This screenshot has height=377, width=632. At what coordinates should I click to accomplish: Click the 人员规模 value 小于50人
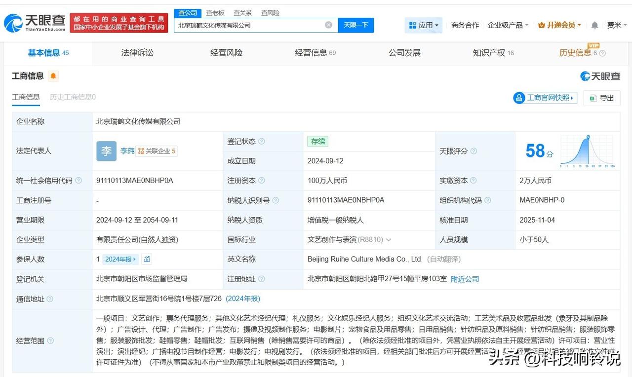click(534, 240)
